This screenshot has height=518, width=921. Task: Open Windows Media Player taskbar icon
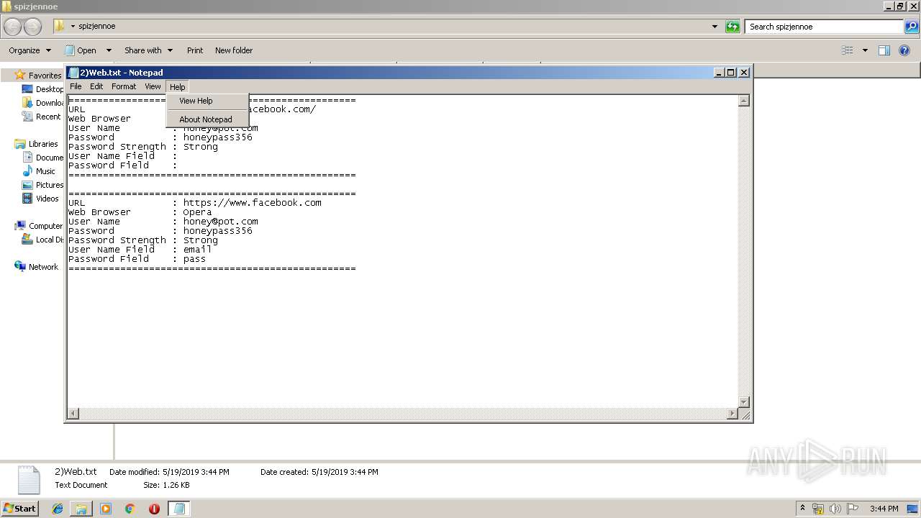tap(106, 509)
